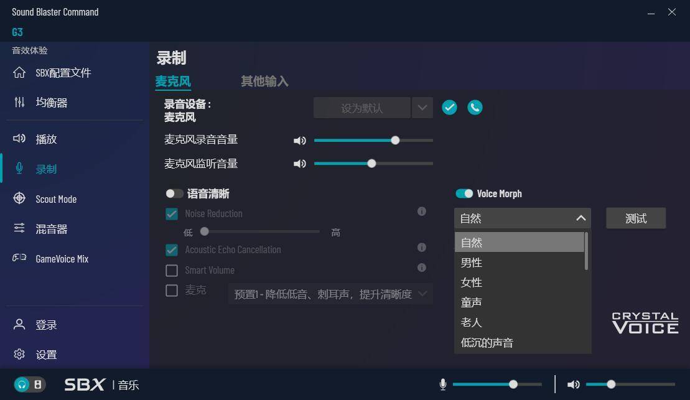The height and width of the screenshot is (400, 690).
Task: Open 预置1 mic preset dropdown
Action: (x=330, y=294)
